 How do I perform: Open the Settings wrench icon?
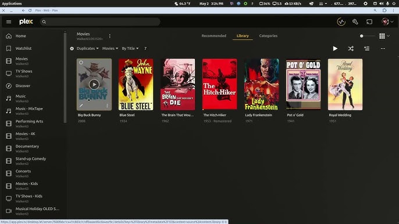(x=355, y=22)
